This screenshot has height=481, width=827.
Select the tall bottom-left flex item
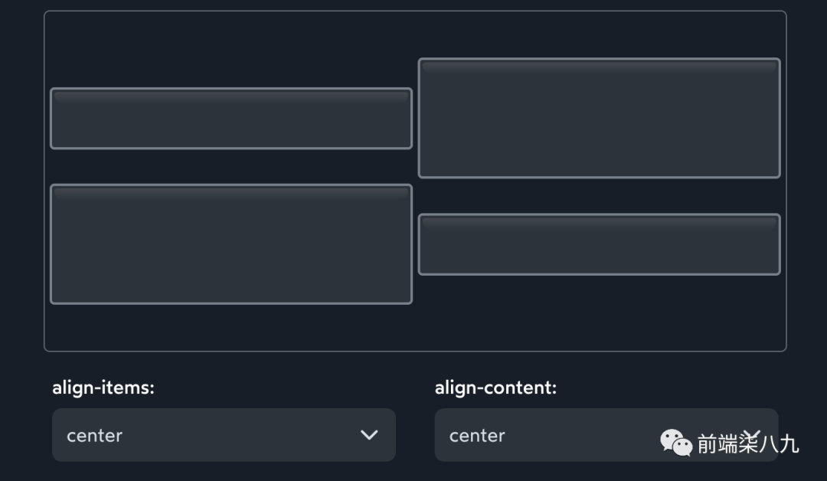(x=231, y=244)
